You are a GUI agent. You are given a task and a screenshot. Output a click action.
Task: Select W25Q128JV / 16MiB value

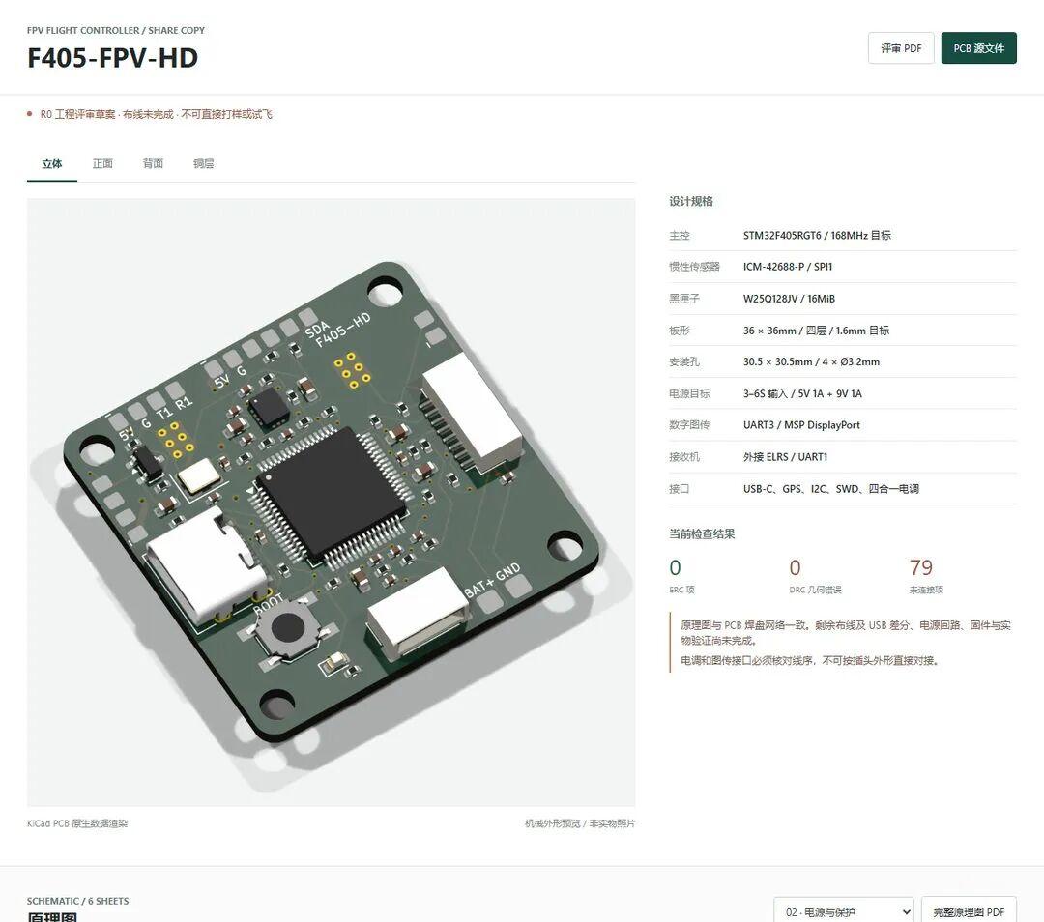[x=789, y=299]
